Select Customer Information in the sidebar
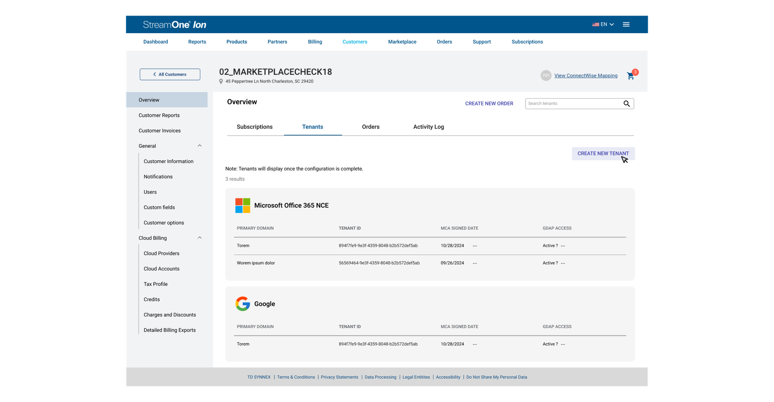 [168, 161]
